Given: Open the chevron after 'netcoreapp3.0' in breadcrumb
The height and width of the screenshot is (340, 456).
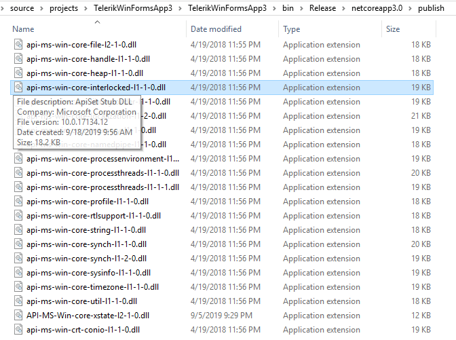Looking at the screenshot, I should (410, 8).
